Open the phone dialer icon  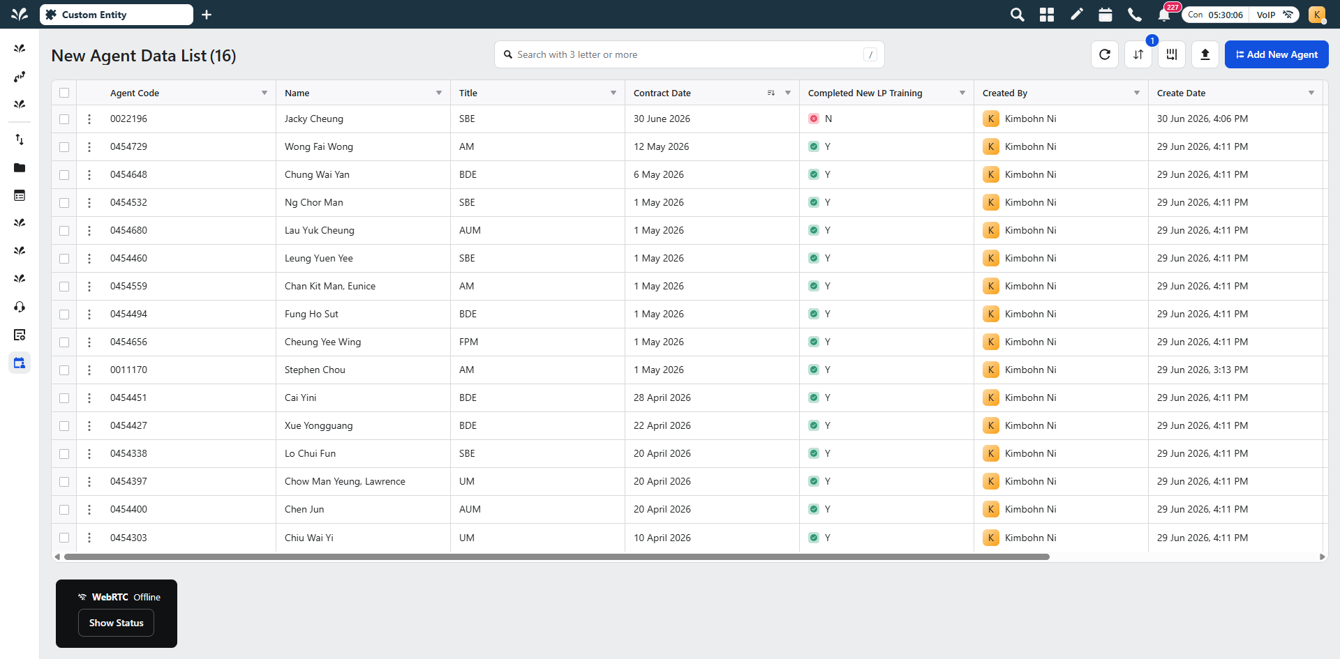pos(1135,15)
